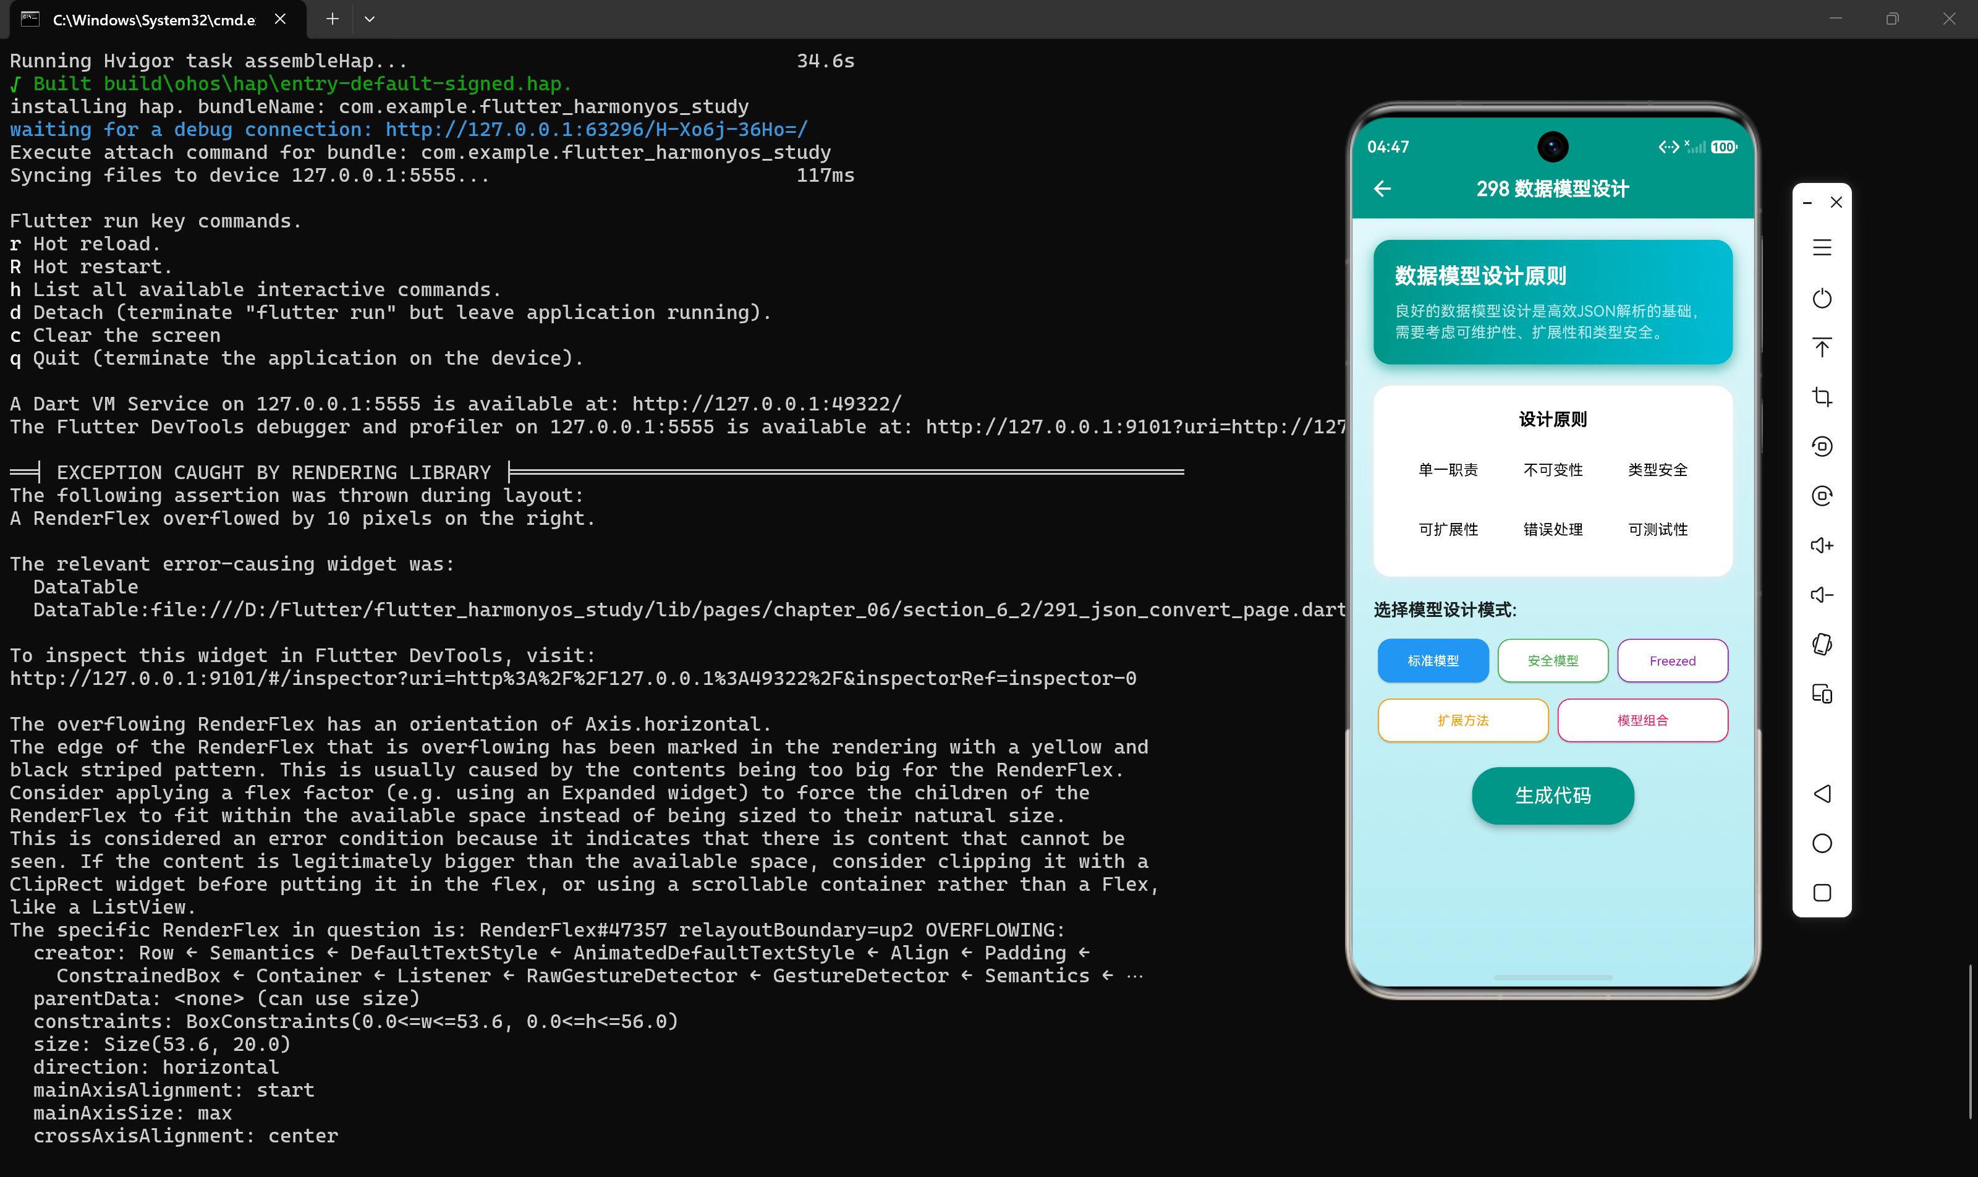Image resolution: width=1978 pixels, height=1177 pixels.
Task: Click the square Recents navigation icon
Action: tap(1822, 893)
